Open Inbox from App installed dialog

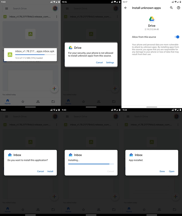tap(171, 171)
